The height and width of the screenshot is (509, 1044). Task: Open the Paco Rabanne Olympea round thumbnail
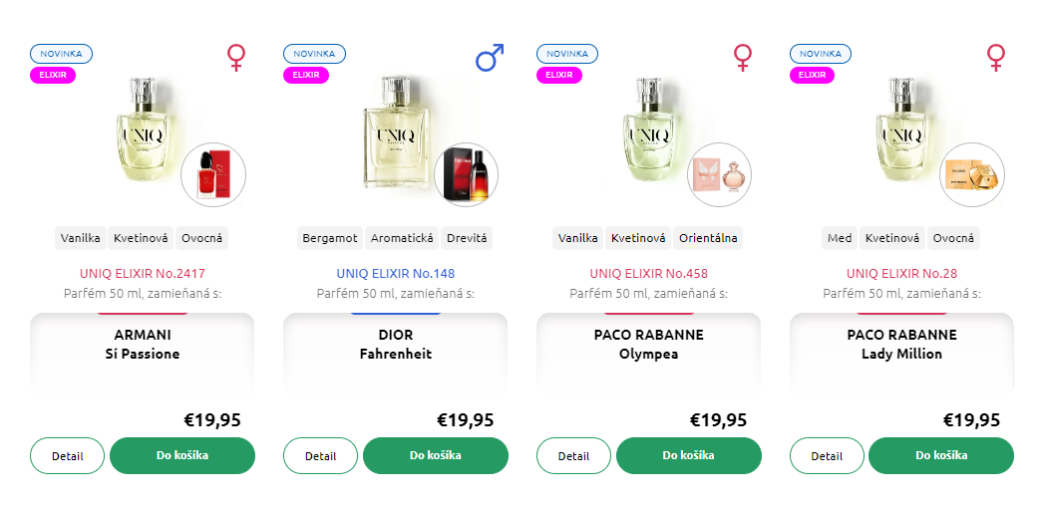(x=719, y=175)
